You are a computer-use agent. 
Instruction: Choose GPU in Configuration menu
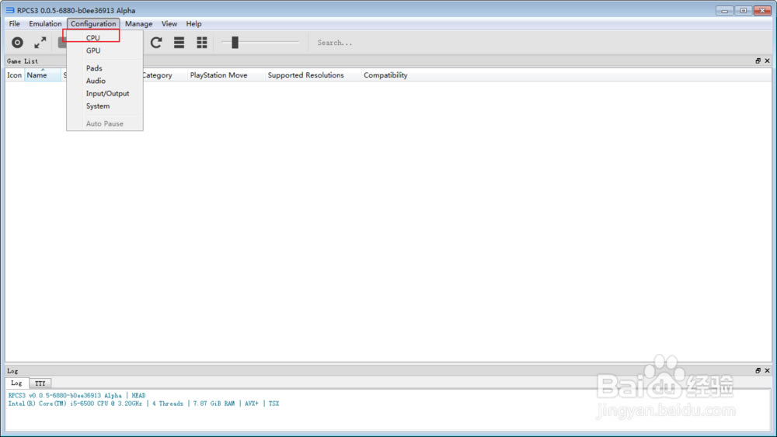[x=93, y=50]
